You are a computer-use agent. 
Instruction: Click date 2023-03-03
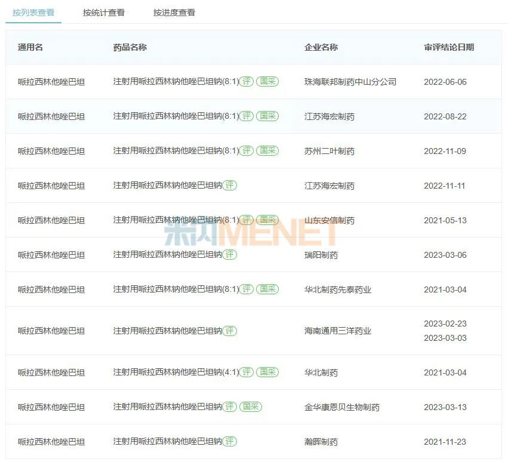click(445, 338)
